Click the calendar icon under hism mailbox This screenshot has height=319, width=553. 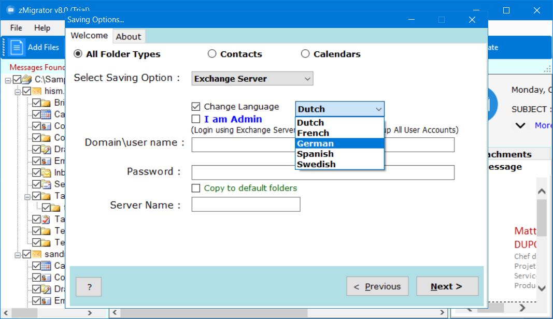pyautogui.click(x=46, y=114)
